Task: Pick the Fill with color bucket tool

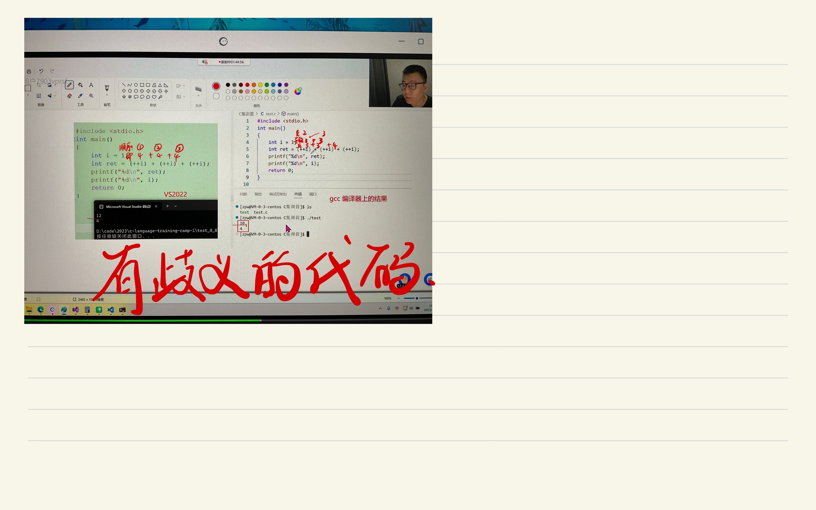Action: [x=80, y=86]
